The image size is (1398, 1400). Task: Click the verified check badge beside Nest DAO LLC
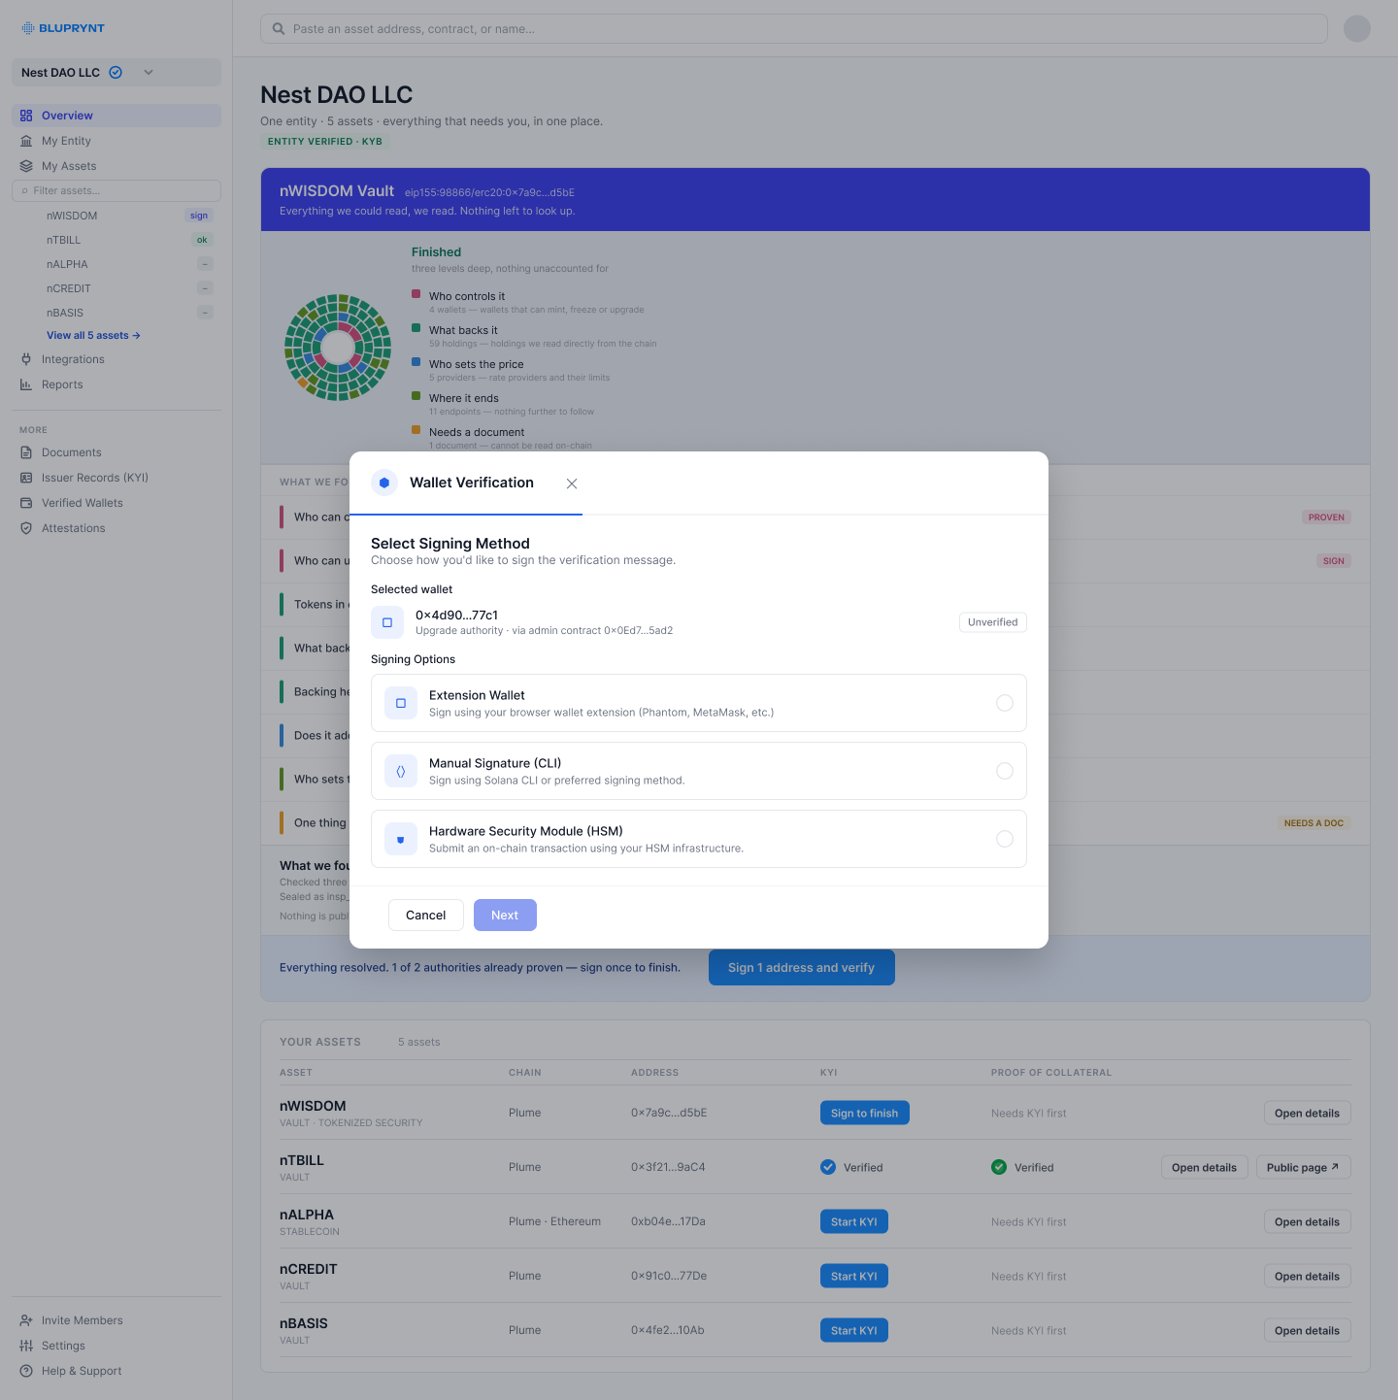116,72
